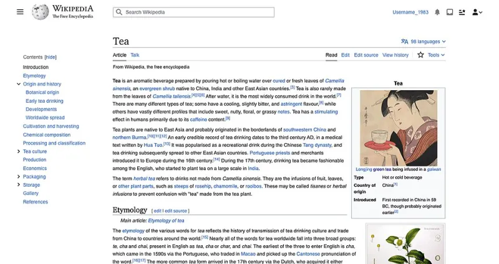
Task: Go to Early tea drinking subsection
Action: coord(44,101)
